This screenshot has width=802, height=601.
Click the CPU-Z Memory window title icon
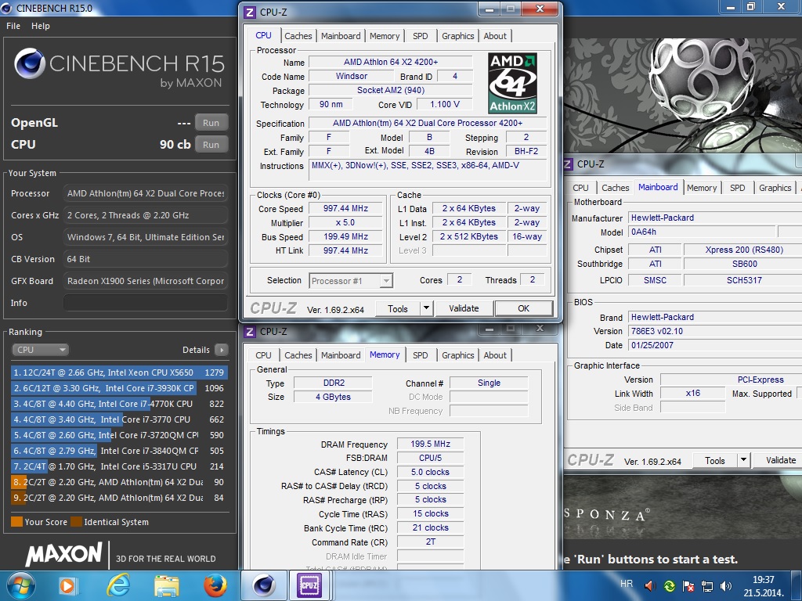click(x=250, y=332)
